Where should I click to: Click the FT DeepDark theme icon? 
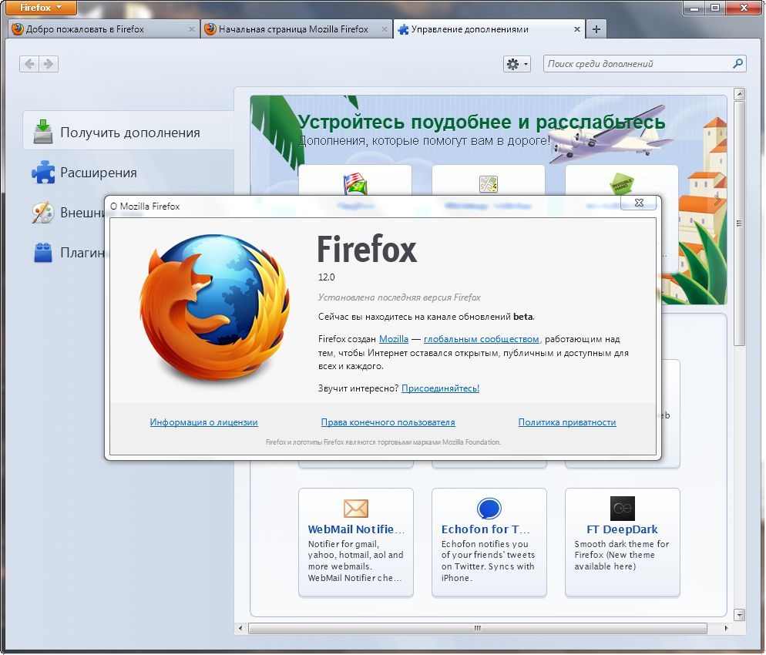click(623, 509)
